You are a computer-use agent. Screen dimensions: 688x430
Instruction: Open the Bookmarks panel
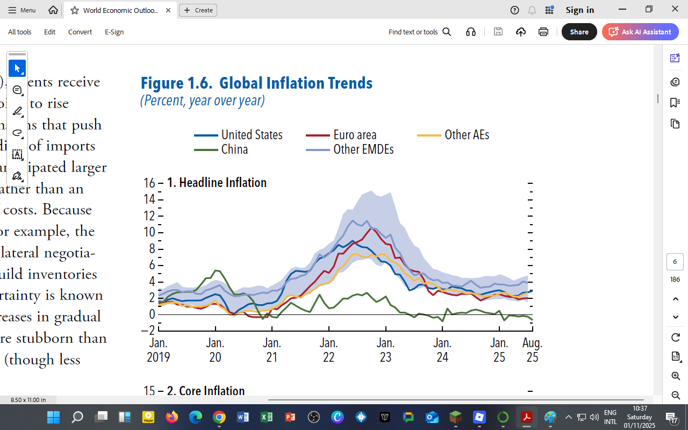click(x=675, y=103)
